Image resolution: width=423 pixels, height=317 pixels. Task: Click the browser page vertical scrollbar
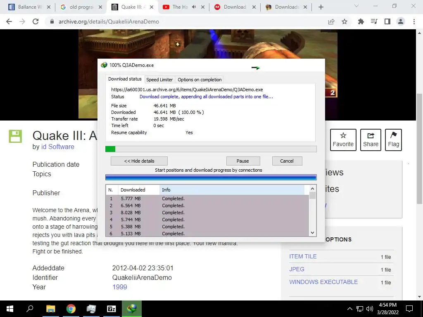point(419,148)
